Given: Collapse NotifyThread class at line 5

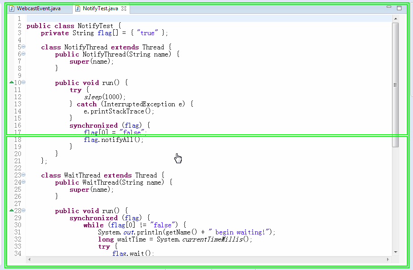Looking at the screenshot, I should pos(24,47).
